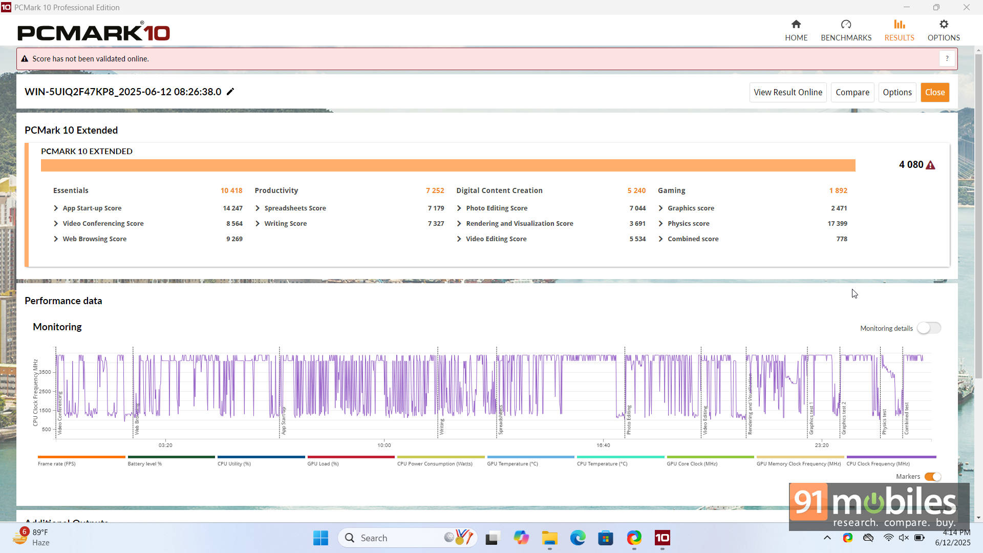This screenshot has height=553, width=983.
Task: Select GPU Temperature (°C) legend item
Action: coord(530,461)
